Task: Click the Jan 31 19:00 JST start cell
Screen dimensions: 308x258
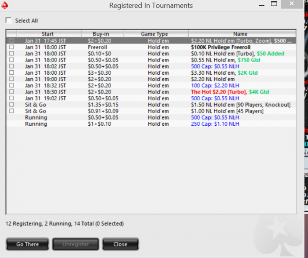Action: pyautogui.click(x=45, y=79)
